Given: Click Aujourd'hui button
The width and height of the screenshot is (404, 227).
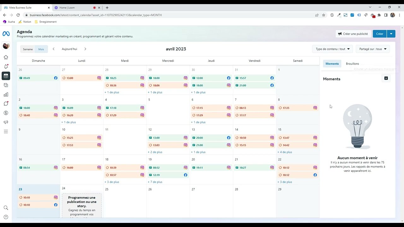Looking at the screenshot, I should [69, 49].
